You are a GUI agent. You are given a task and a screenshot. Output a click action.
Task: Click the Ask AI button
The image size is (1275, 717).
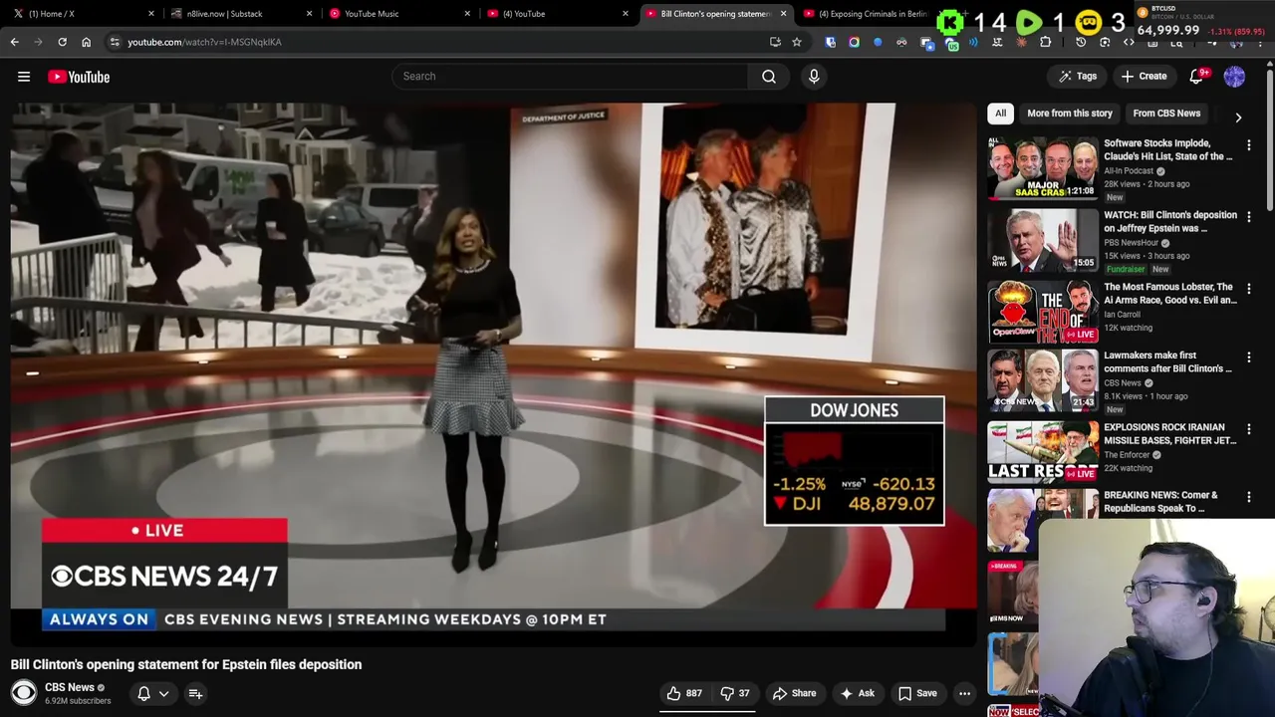[857, 693]
